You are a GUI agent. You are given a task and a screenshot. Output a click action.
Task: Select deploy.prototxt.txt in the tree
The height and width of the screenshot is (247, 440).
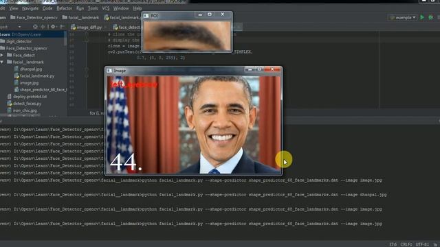(x=27, y=97)
